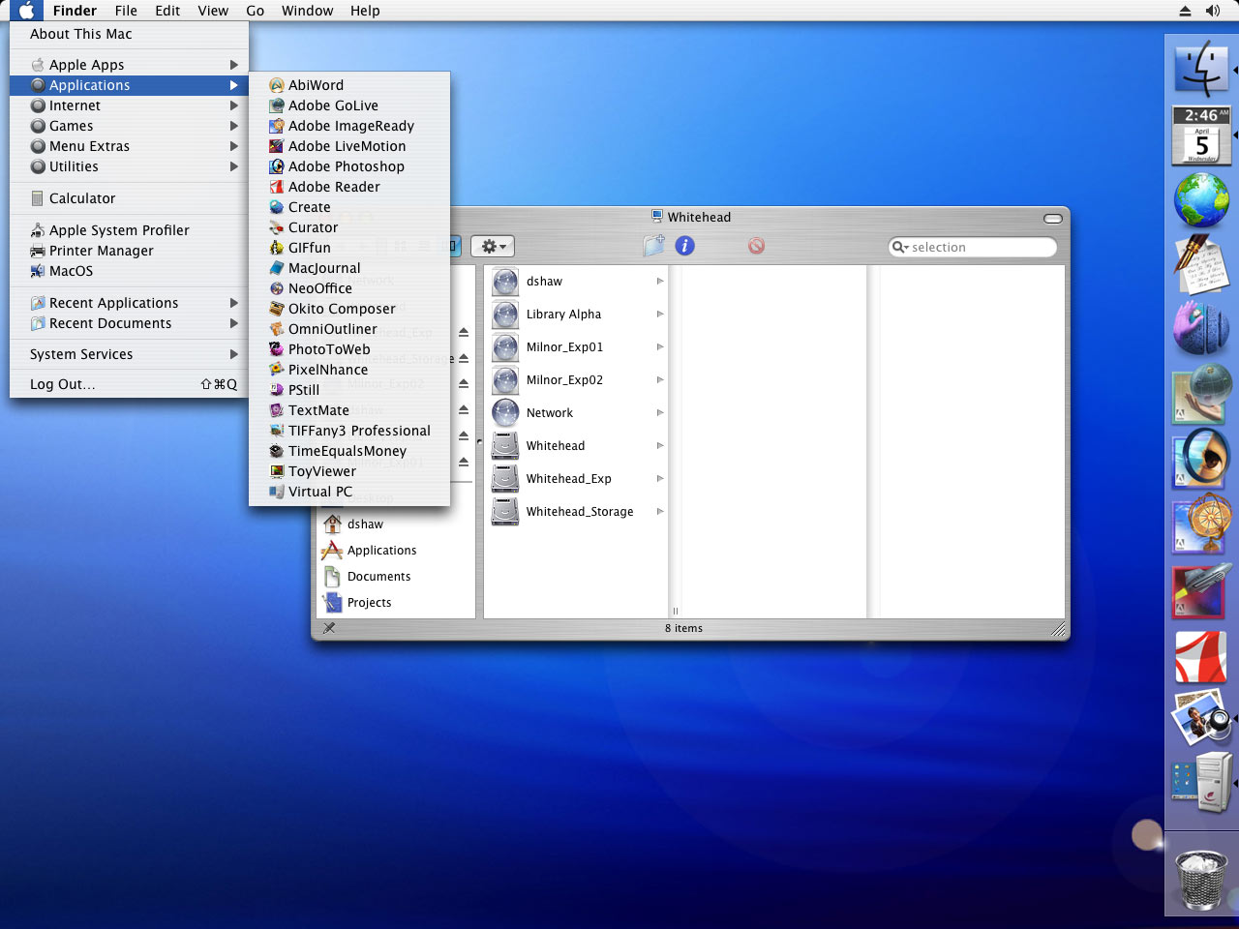
Task: Expand the Library Alpha column arrow
Action: tap(660, 314)
